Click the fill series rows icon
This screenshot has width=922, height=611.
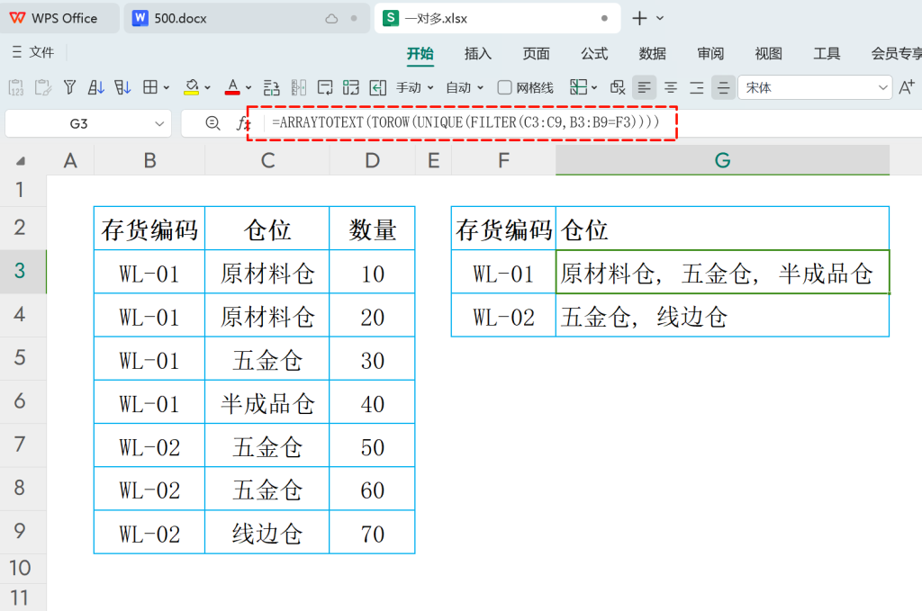(271, 87)
